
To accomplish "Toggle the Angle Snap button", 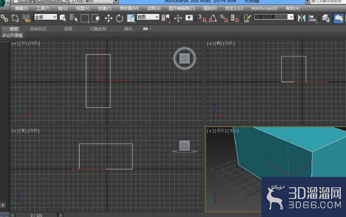I will (x=213, y=18).
